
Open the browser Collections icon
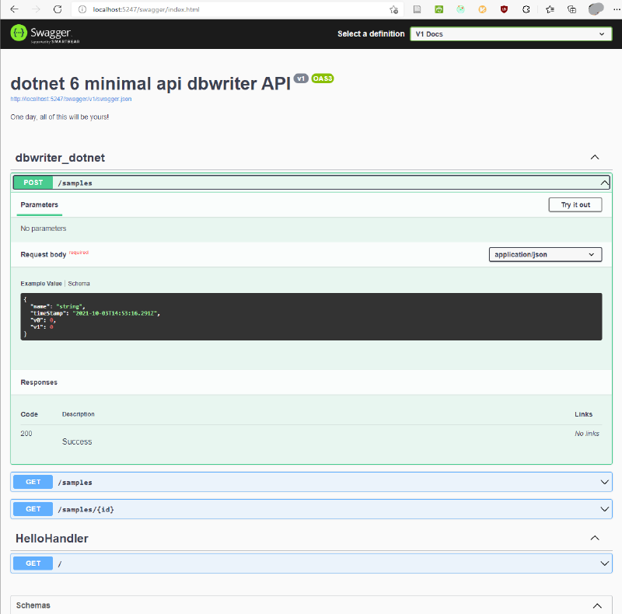[x=571, y=9]
